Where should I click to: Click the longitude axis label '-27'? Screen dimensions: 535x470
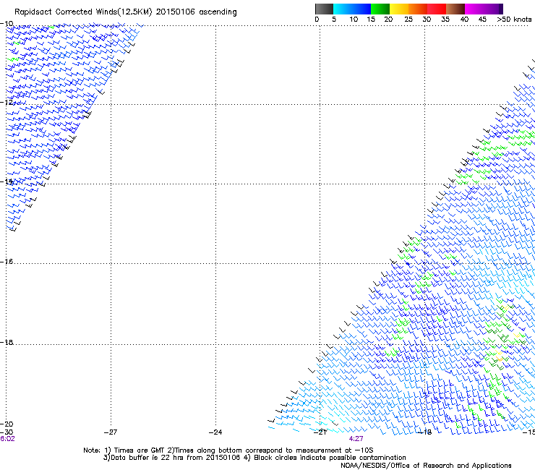click(111, 432)
